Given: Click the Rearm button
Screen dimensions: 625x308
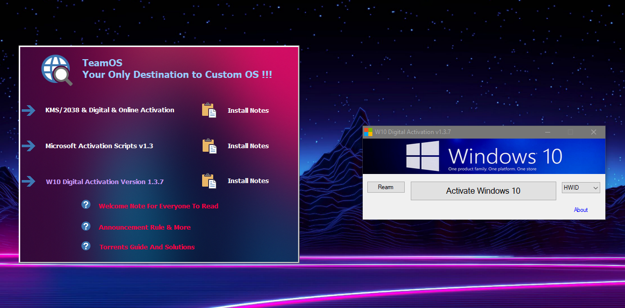Looking at the screenshot, I should point(386,187).
